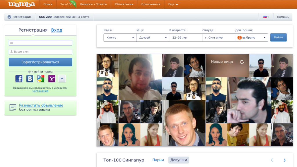Open the Кто я dropdown

pyautogui.click(x=120, y=37)
